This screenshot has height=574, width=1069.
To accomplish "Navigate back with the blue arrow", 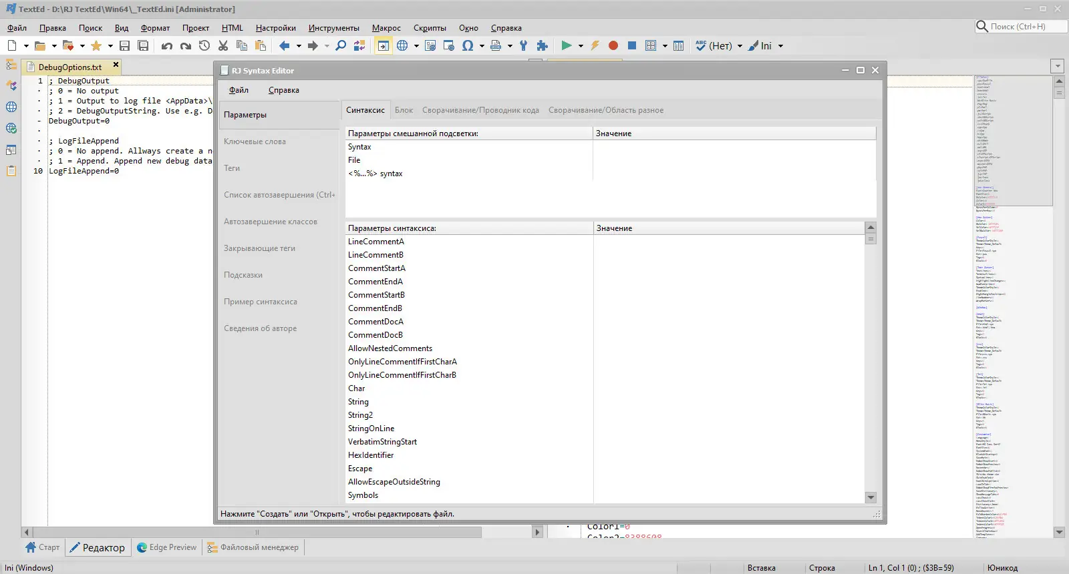I will [285, 45].
